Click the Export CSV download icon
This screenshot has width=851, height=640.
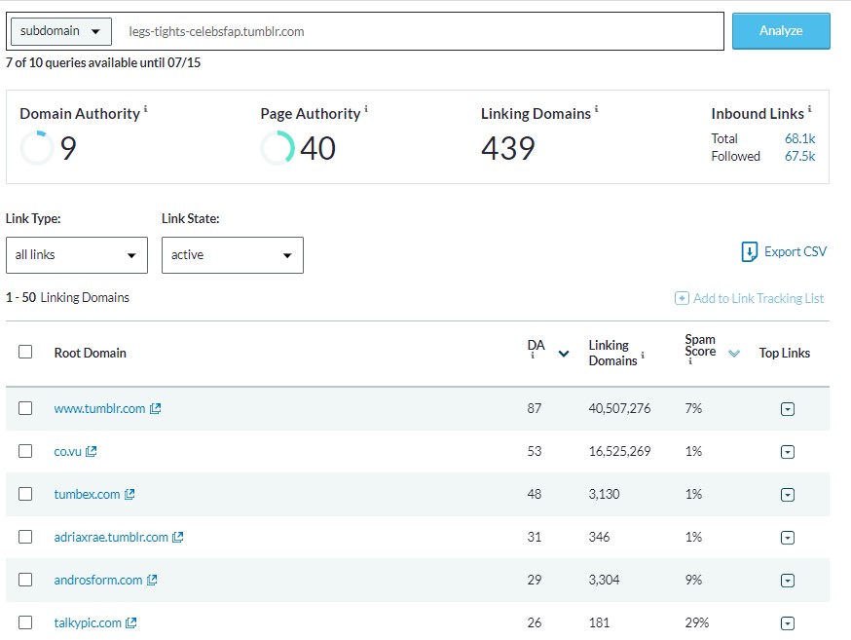pyautogui.click(x=750, y=252)
